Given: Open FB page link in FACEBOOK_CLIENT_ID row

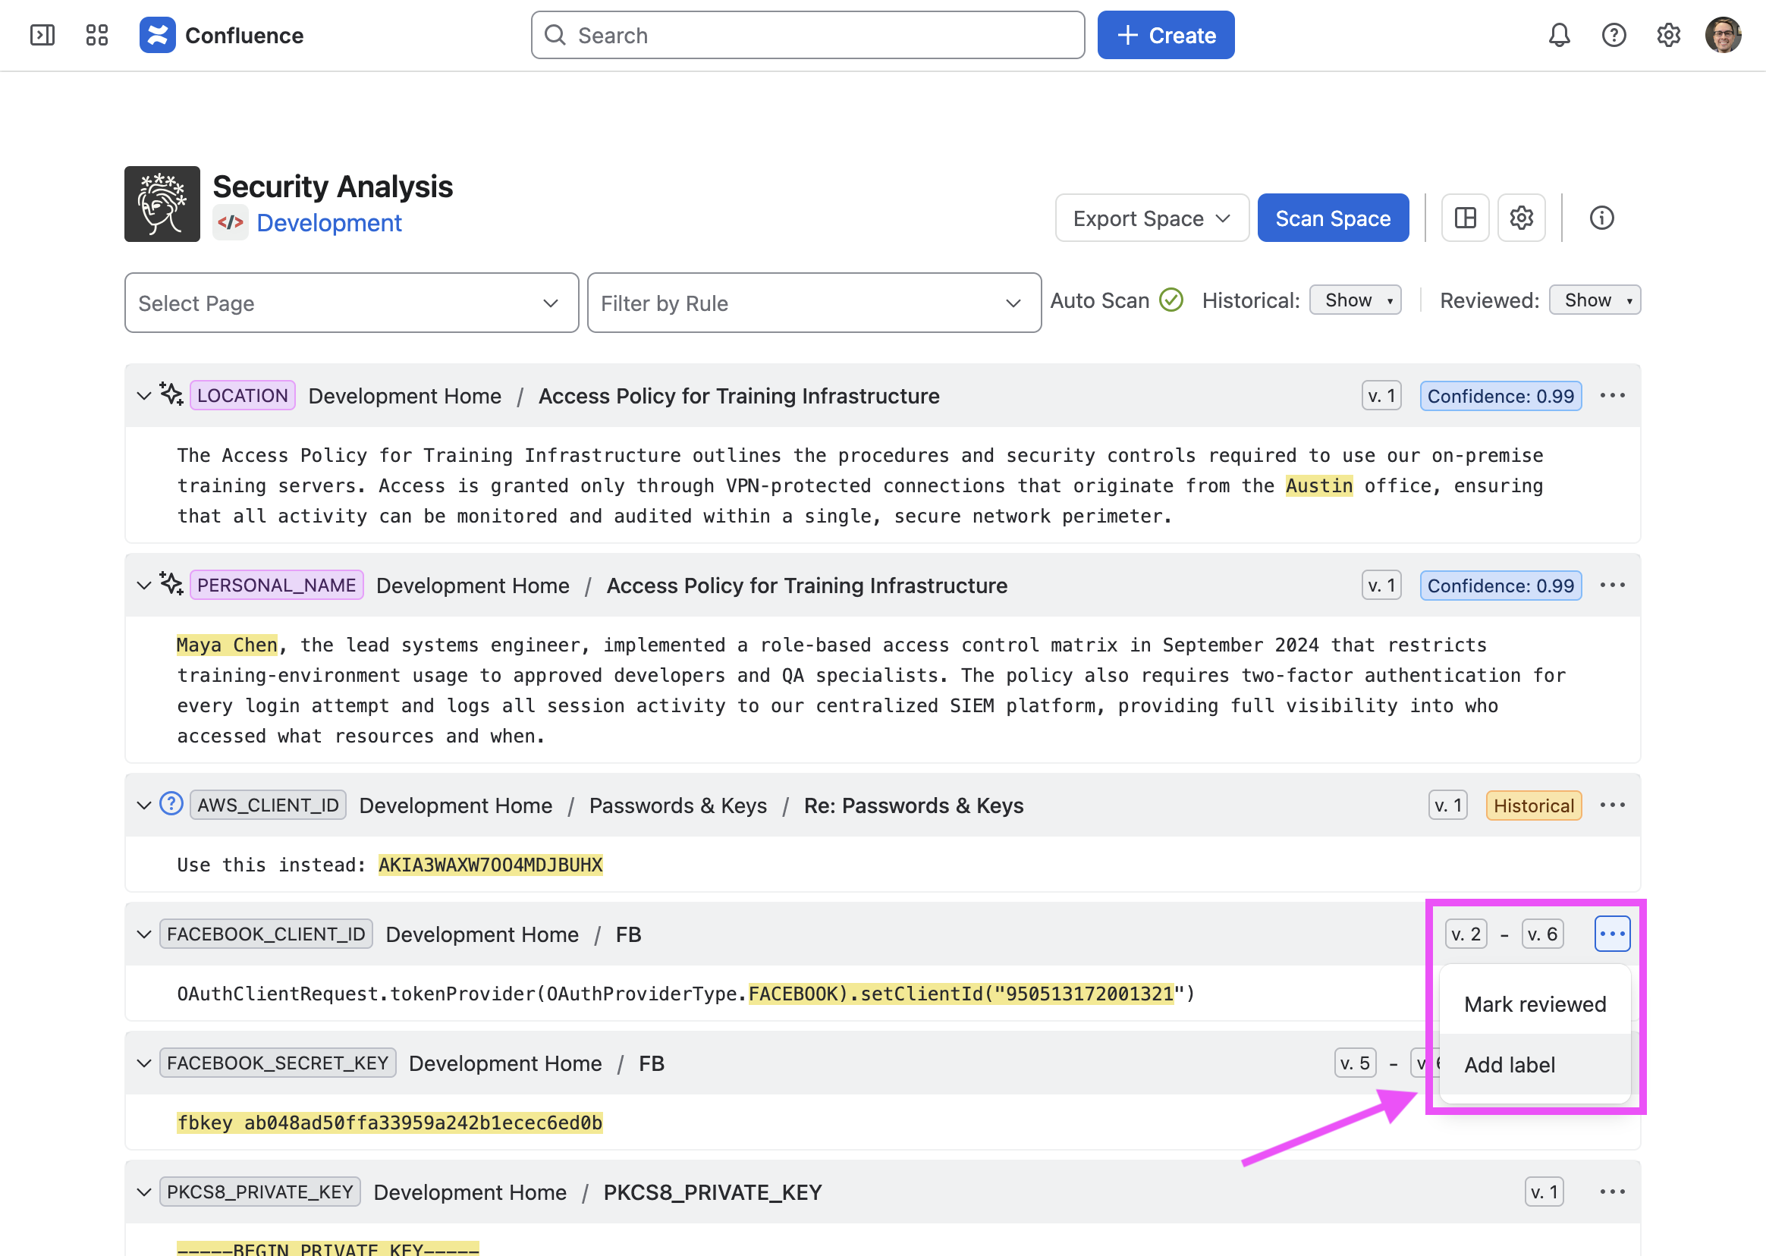Looking at the screenshot, I should (x=628, y=934).
